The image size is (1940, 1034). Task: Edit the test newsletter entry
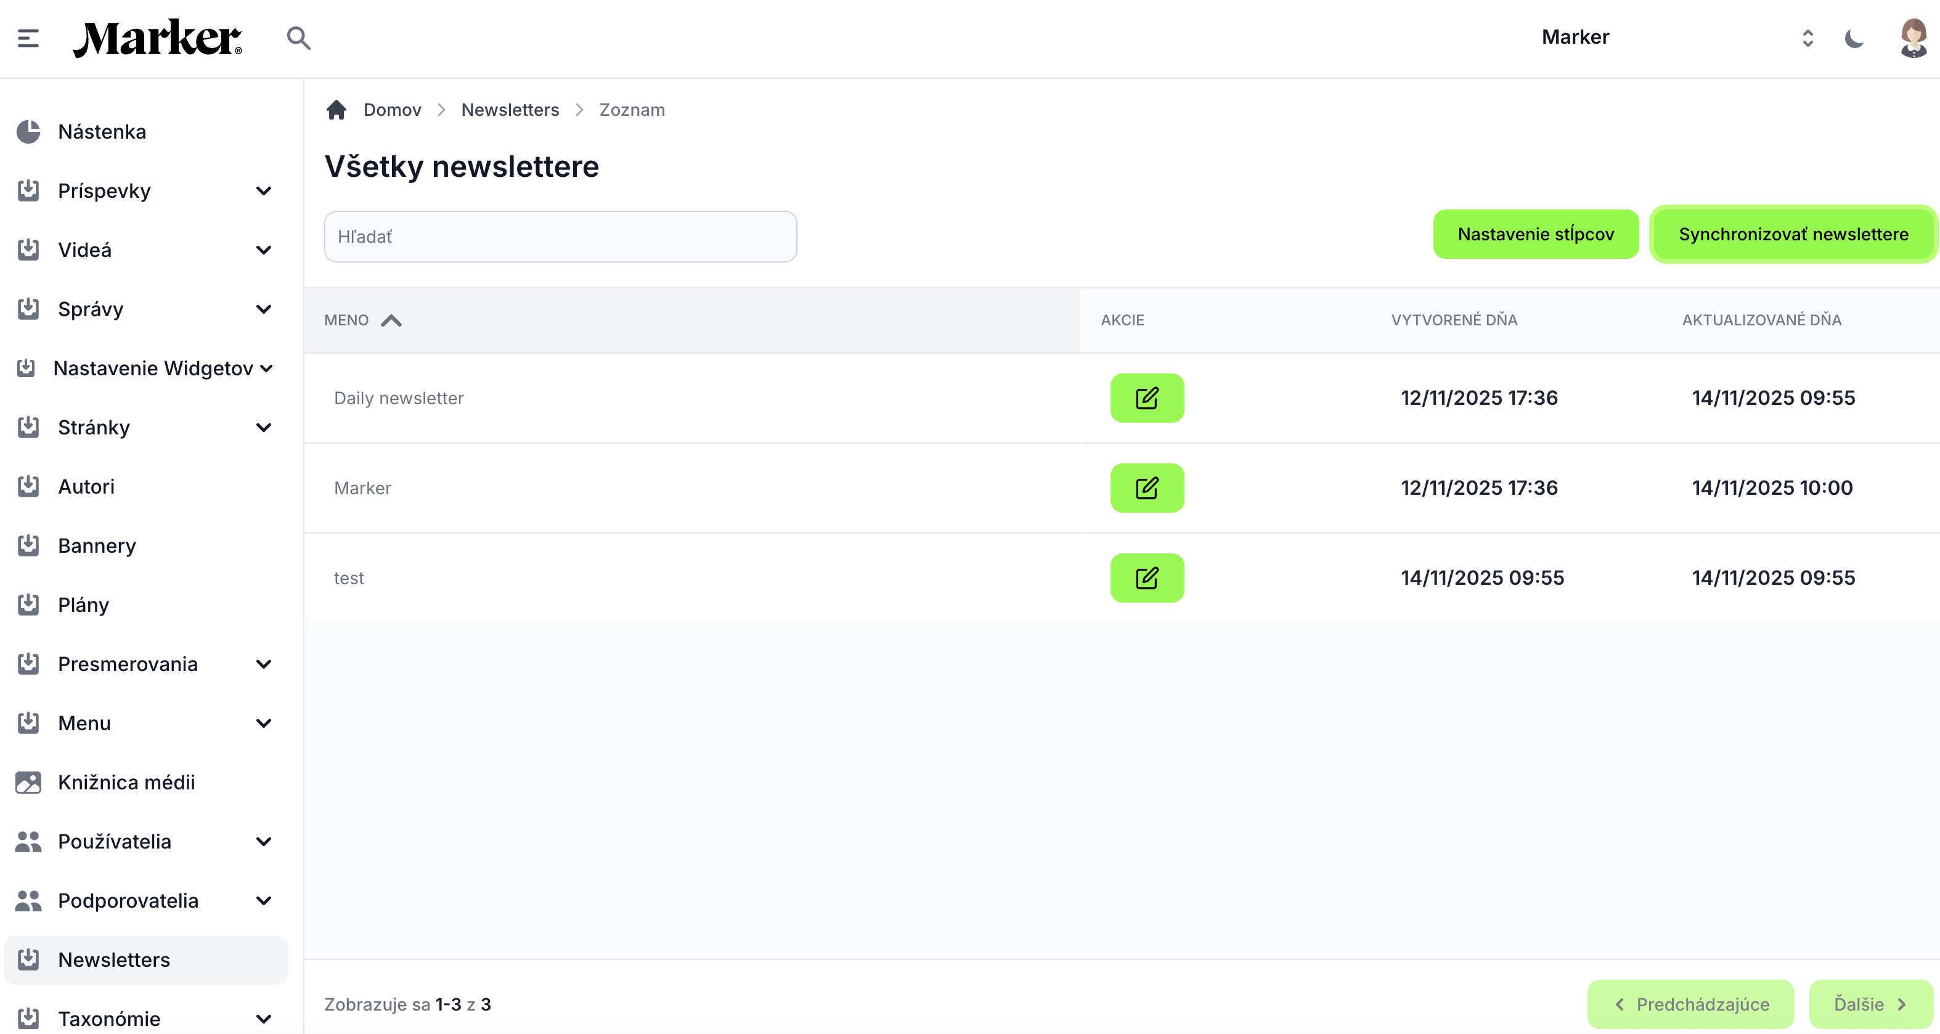1146,577
